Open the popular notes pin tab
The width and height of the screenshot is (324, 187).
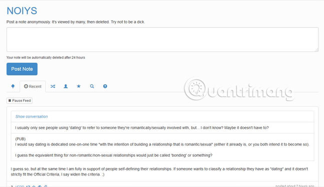click(13, 86)
